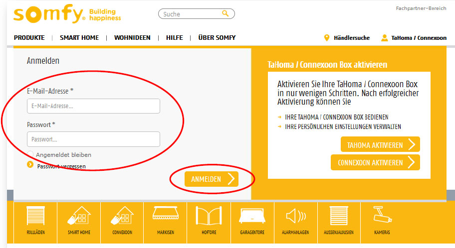
Task: Click the Somfy logo
Action: tap(67, 13)
